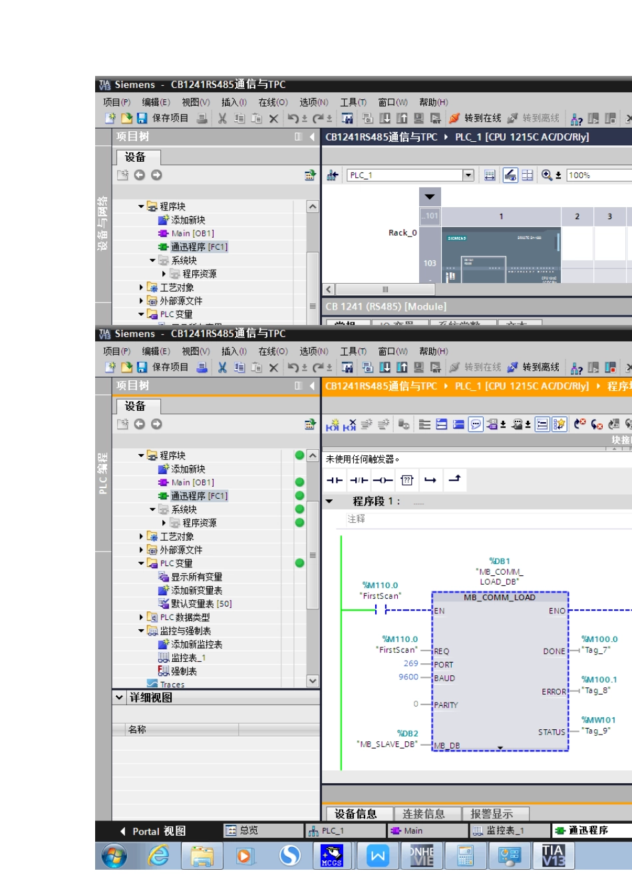Open TIA V13 from the Windows taskbar
632x895 pixels.
tap(553, 855)
